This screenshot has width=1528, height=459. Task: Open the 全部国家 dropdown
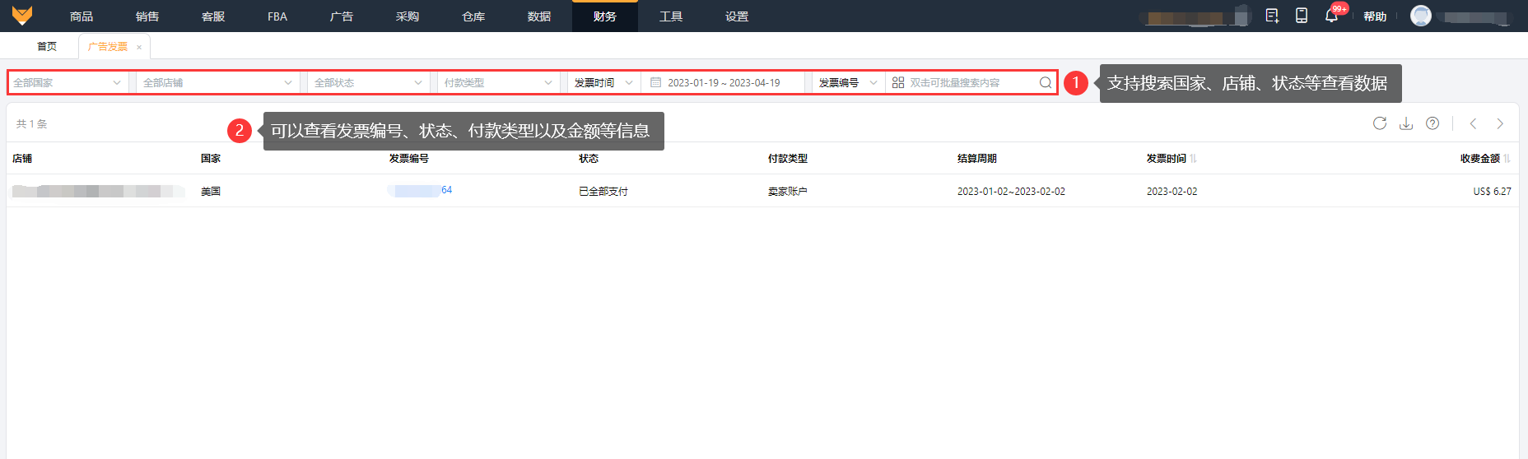click(x=68, y=82)
